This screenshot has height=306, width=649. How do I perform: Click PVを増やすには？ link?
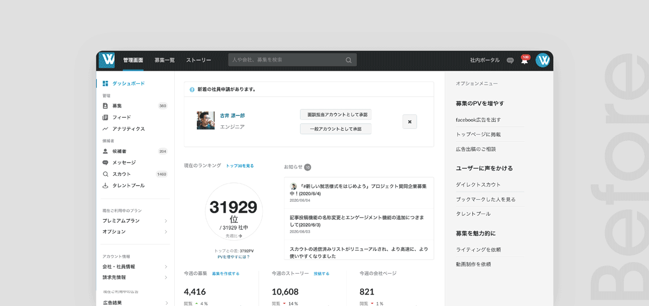click(234, 257)
